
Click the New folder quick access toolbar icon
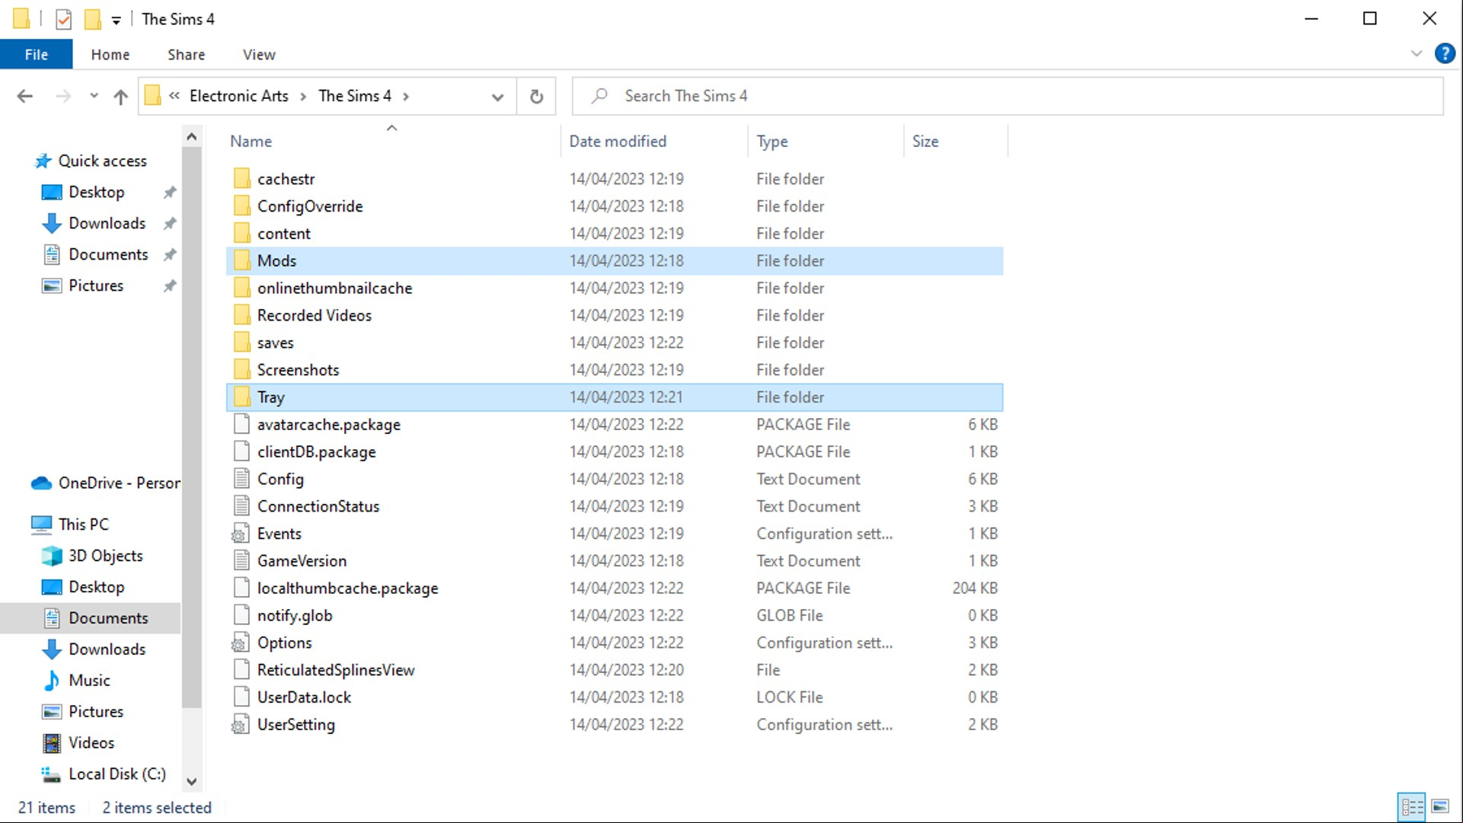point(92,19)
